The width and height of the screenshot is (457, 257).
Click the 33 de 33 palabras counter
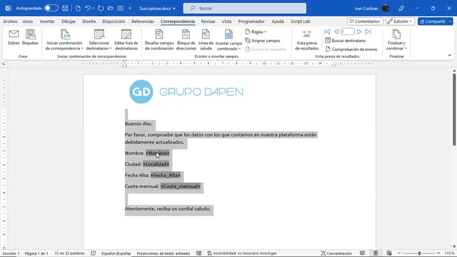pyautogui.click(x=70, y=253)
